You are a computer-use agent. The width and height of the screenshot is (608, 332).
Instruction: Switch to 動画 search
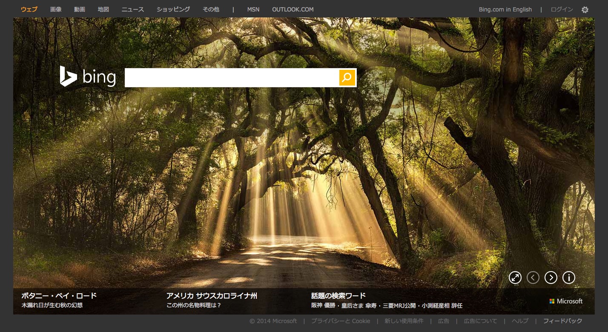80,9
